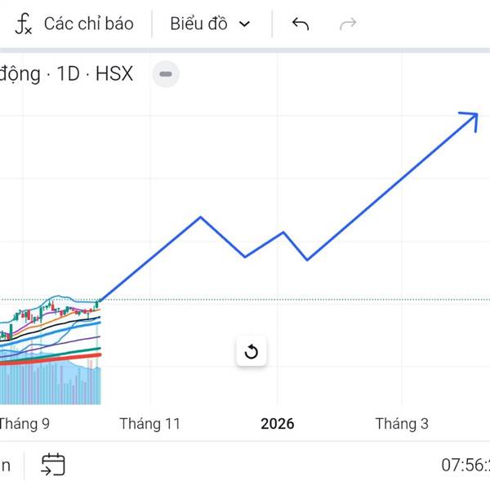
Task: Click the 07:56 clock display
Action: [x=465, y=465]
